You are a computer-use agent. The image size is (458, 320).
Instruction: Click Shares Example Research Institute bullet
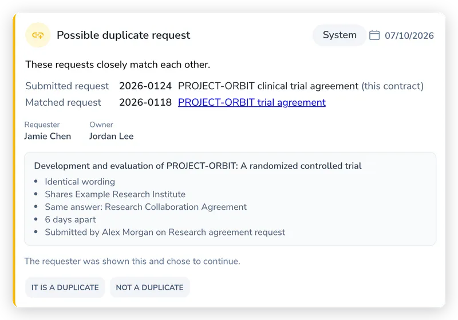(115, 194)
